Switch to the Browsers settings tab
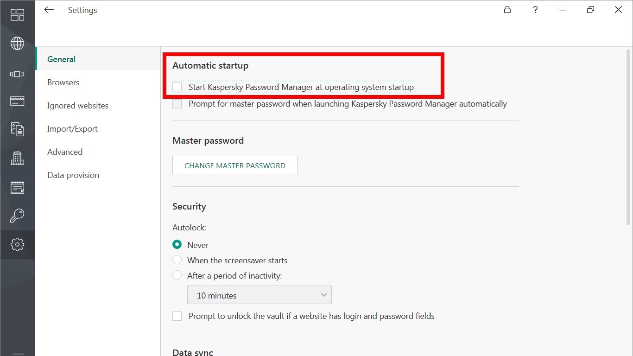The height and width of the screenshot is (356, 633). 63,83
